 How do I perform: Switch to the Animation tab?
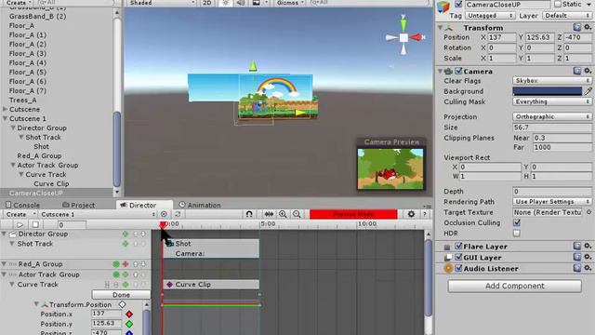click(200, 205)
